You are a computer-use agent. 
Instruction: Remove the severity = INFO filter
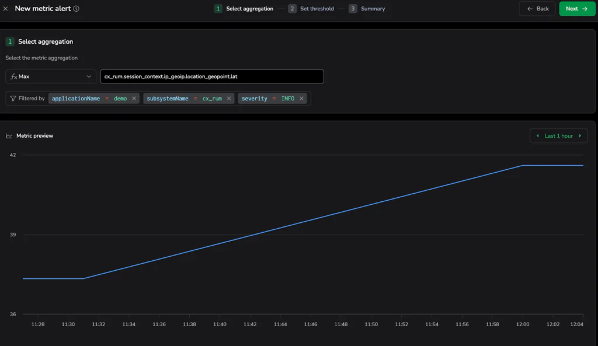(x=301, y=99)
